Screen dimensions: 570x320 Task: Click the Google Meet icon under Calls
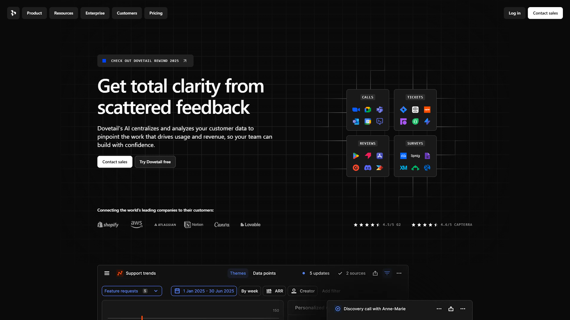tap(368, 110)
